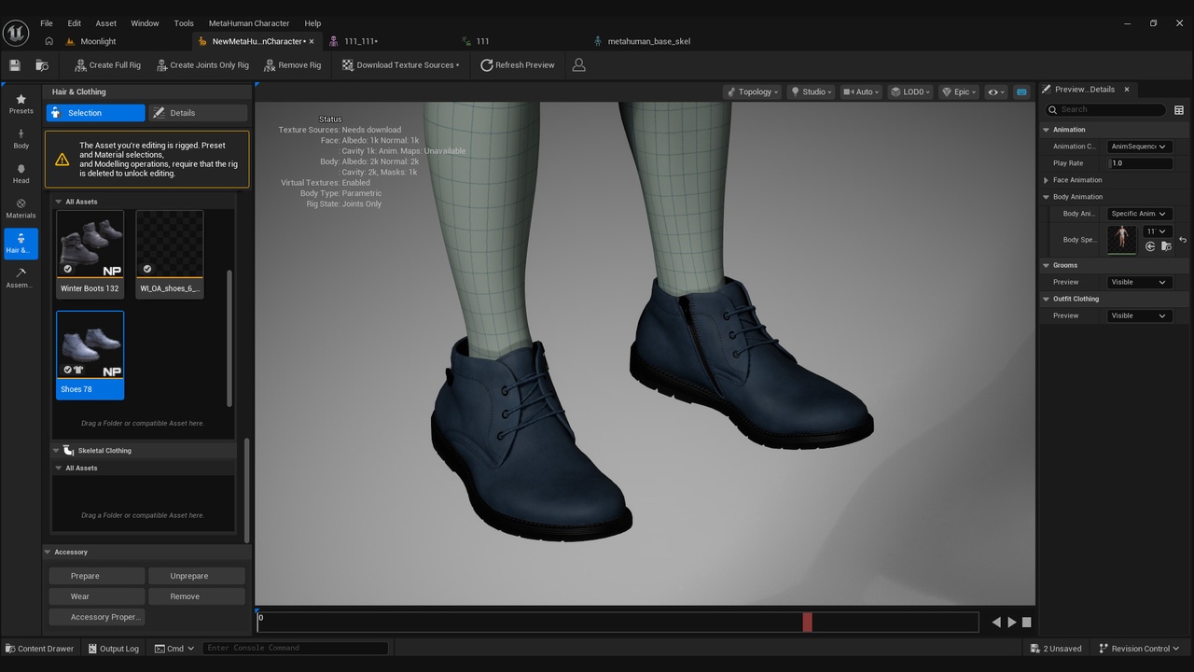Open the Materials sidebar section
This screenshot has height=672, width=1194.
[x=21, y=208]
